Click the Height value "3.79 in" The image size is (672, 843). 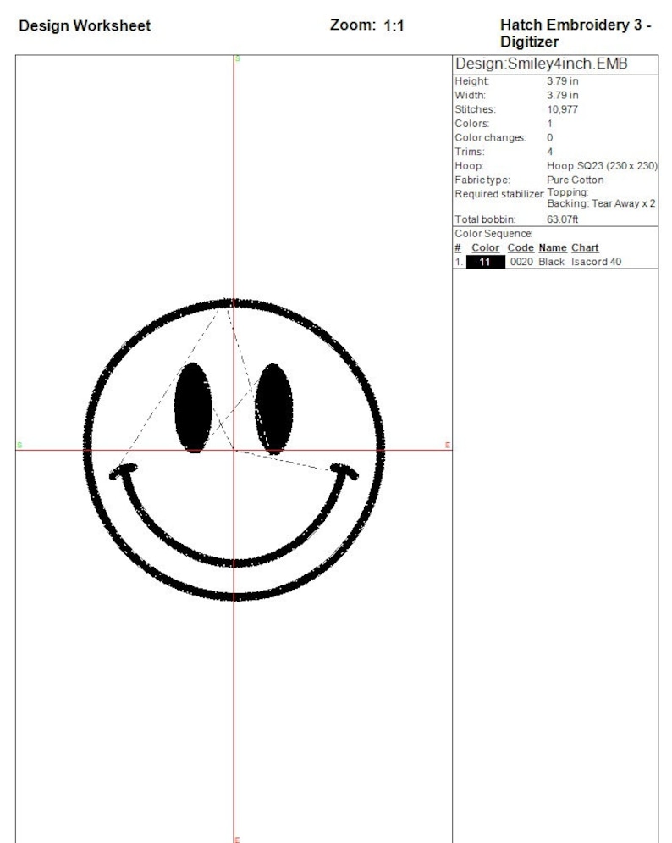[x=563, y=81]
